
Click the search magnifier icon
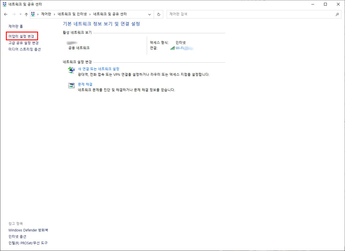pos(337,14)
